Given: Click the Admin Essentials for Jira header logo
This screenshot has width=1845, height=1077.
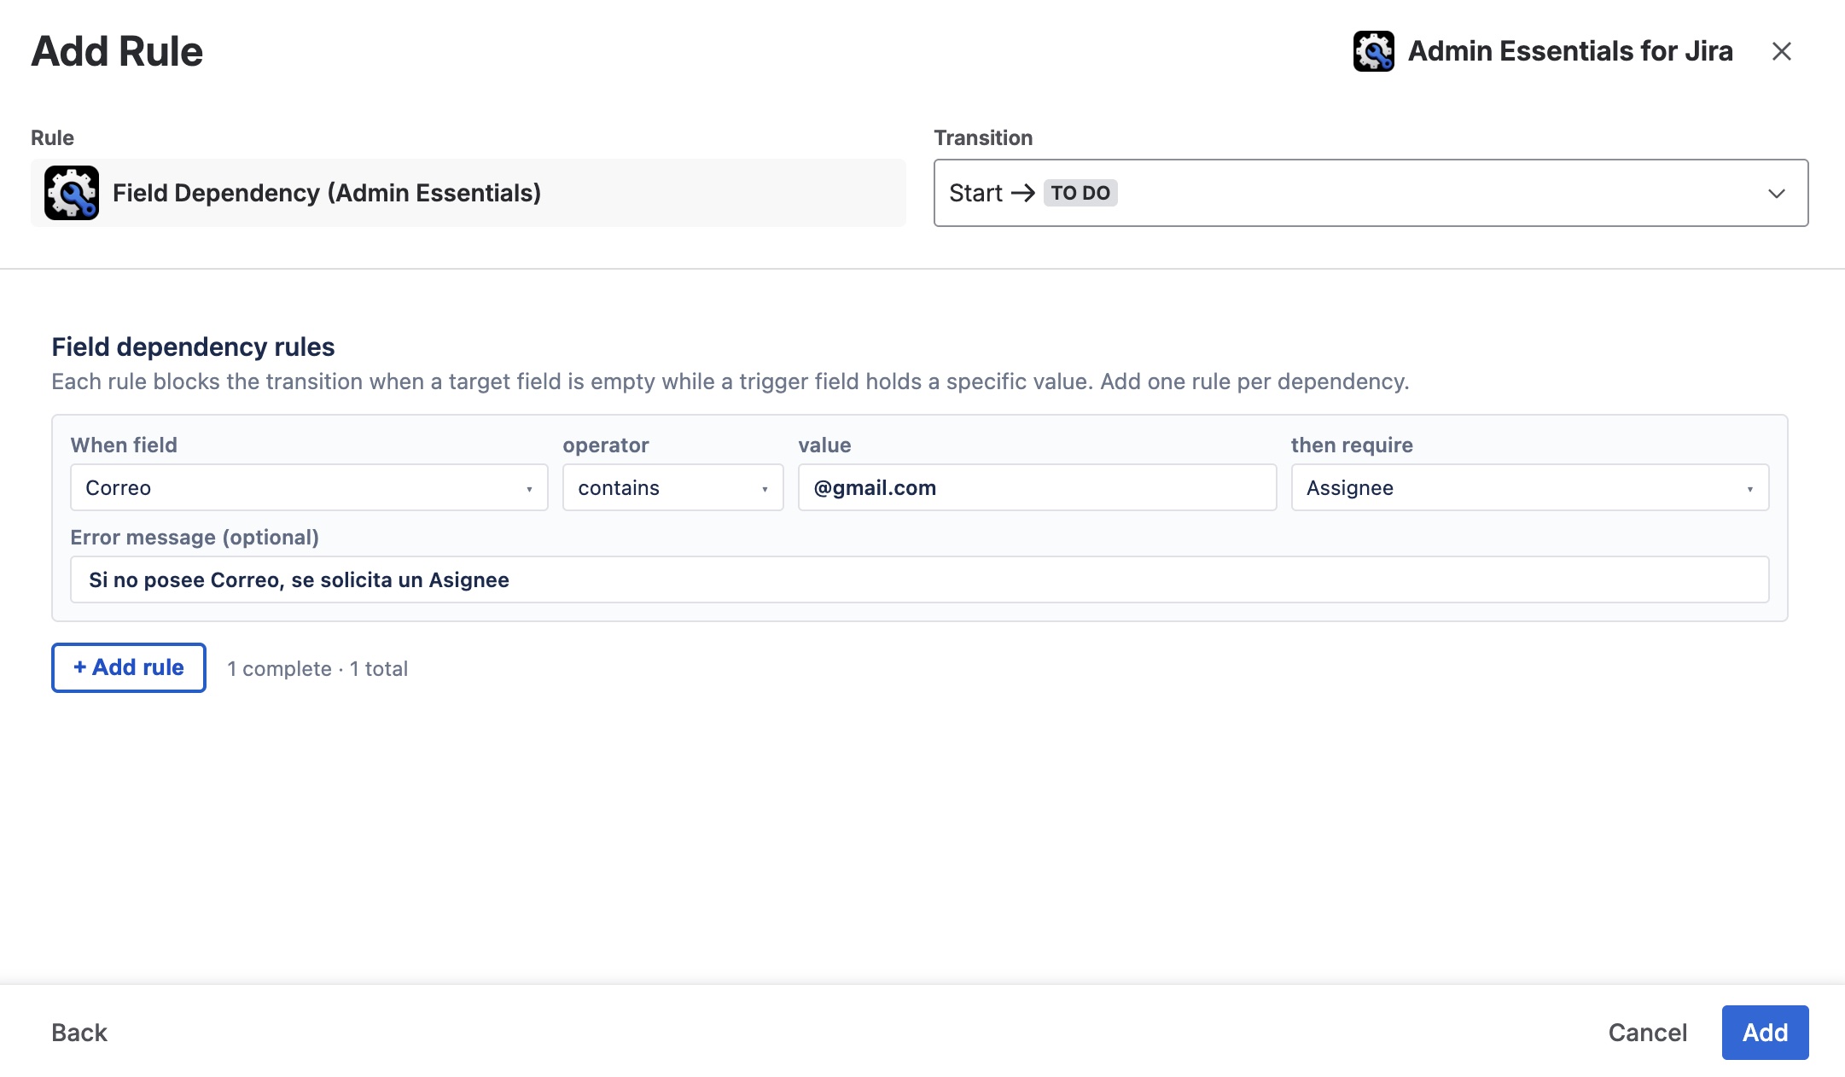Looking at the screenshot, I should click(x=1373, y=51).
